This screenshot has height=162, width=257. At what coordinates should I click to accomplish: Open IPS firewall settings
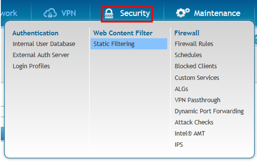(179, 145)
